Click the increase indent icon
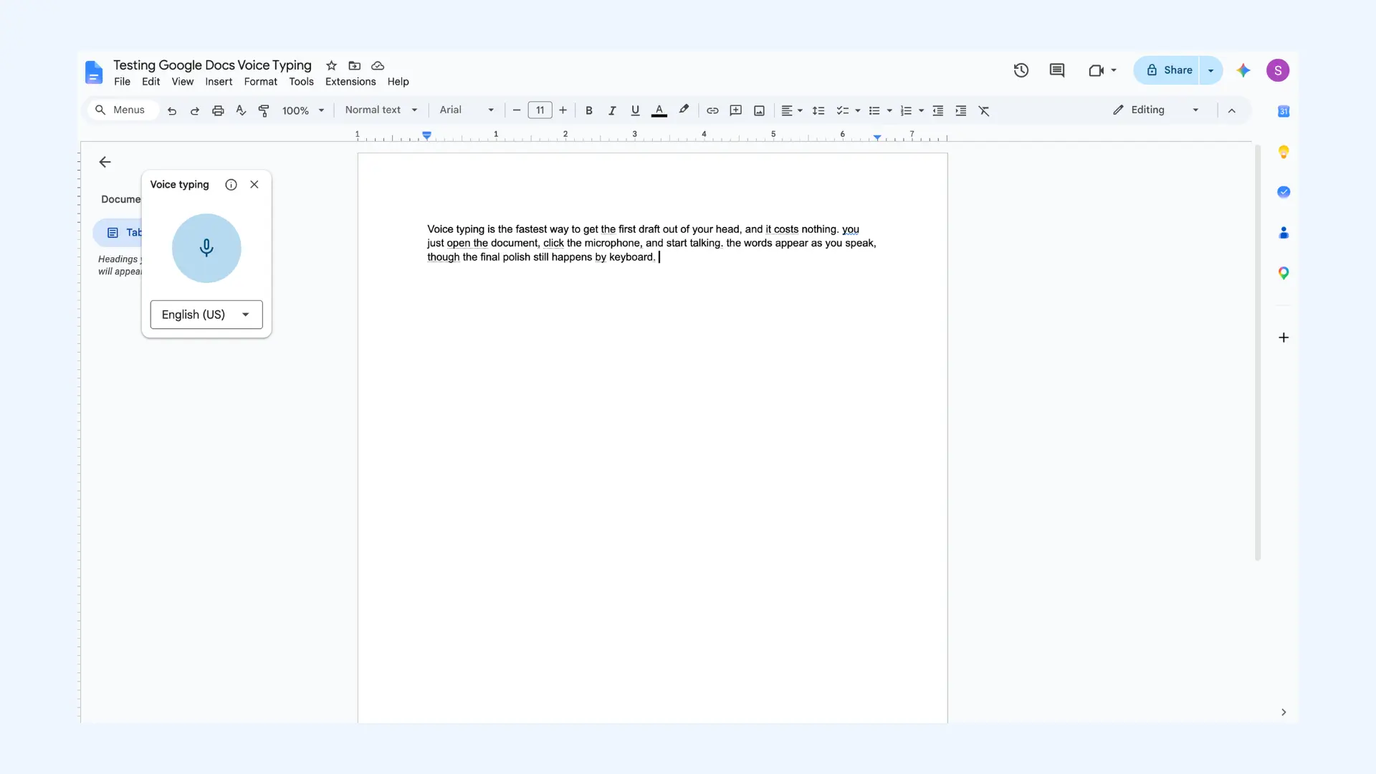The height and width of the screenshot is (774, 1376). pyautogui.click(x=961, y=110)
